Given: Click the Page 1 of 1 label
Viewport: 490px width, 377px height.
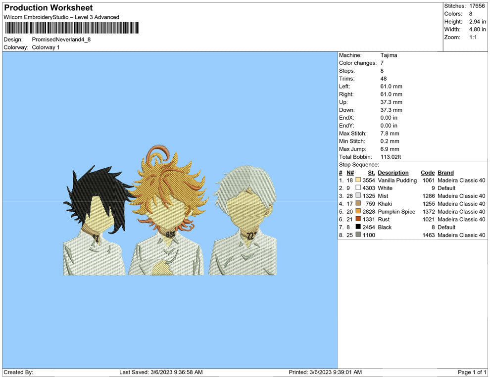Looking at the screenshot, I should pos(471,372).
